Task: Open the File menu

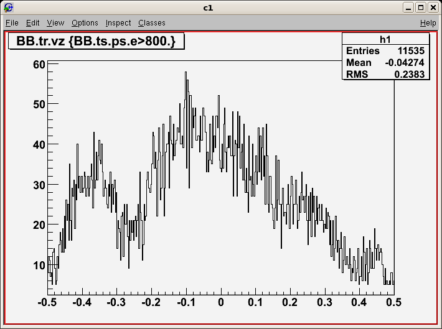Action: 12,23
